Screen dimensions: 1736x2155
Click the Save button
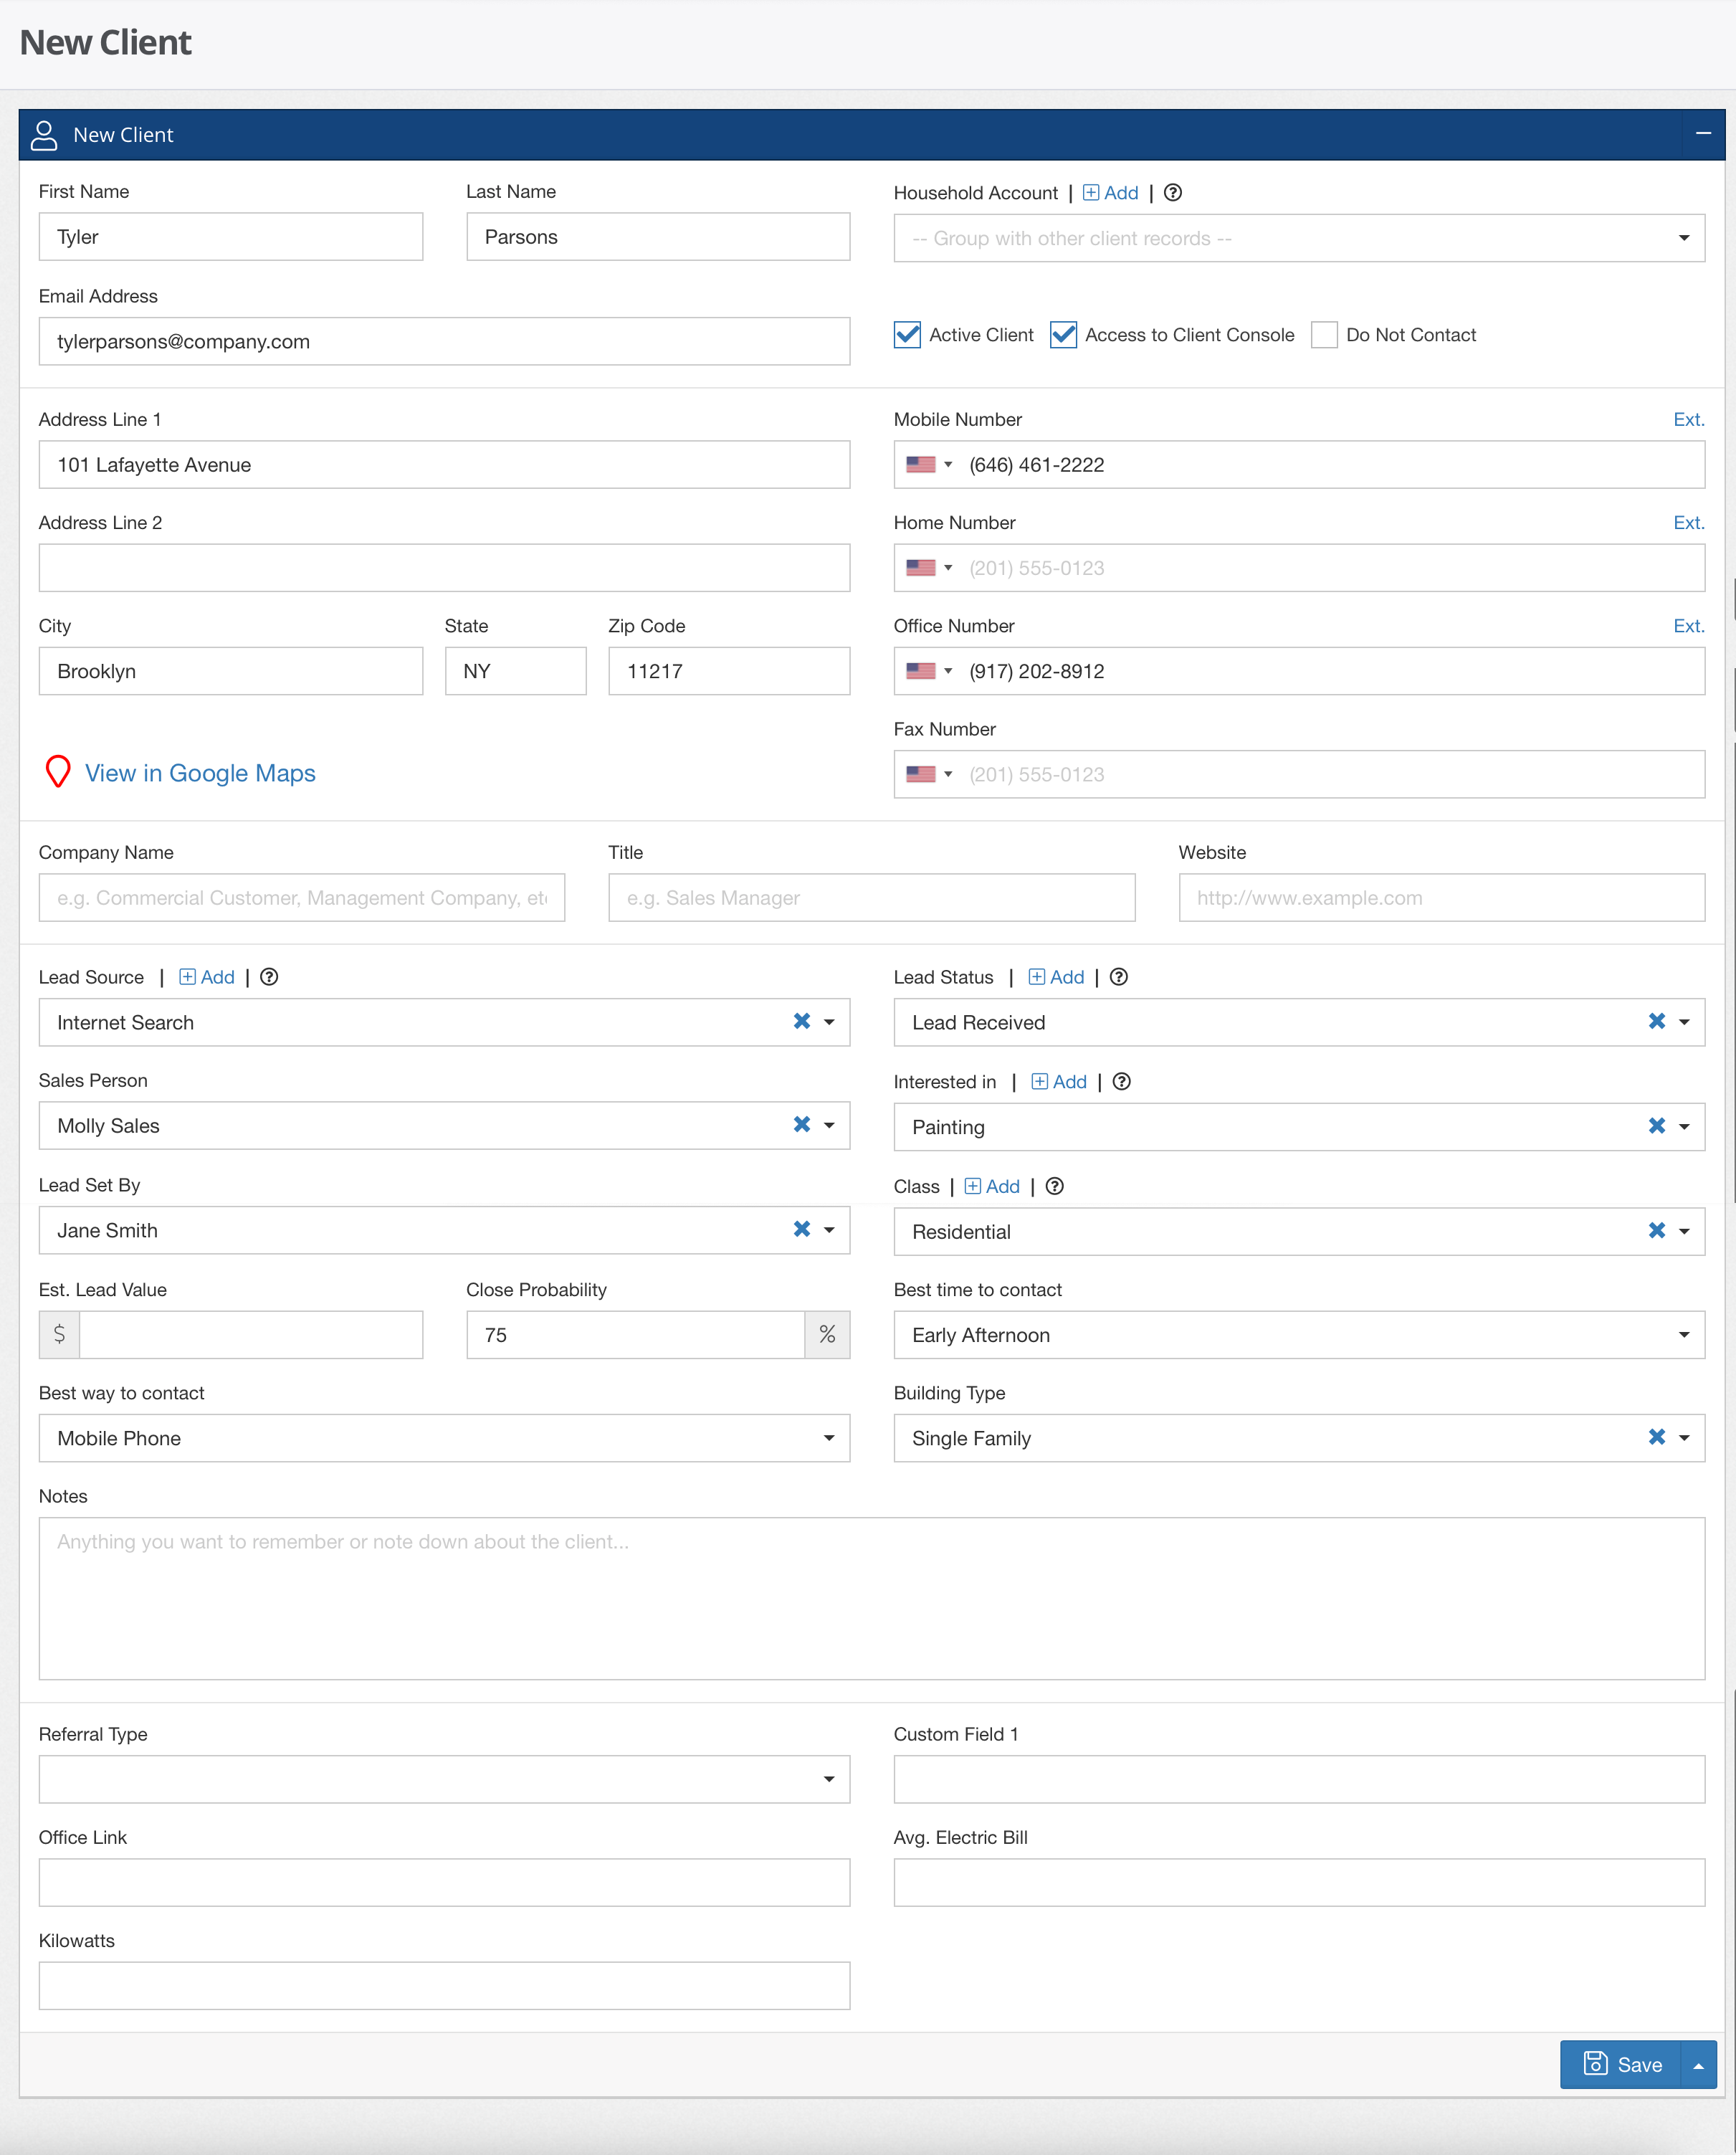(1620, 2064)
